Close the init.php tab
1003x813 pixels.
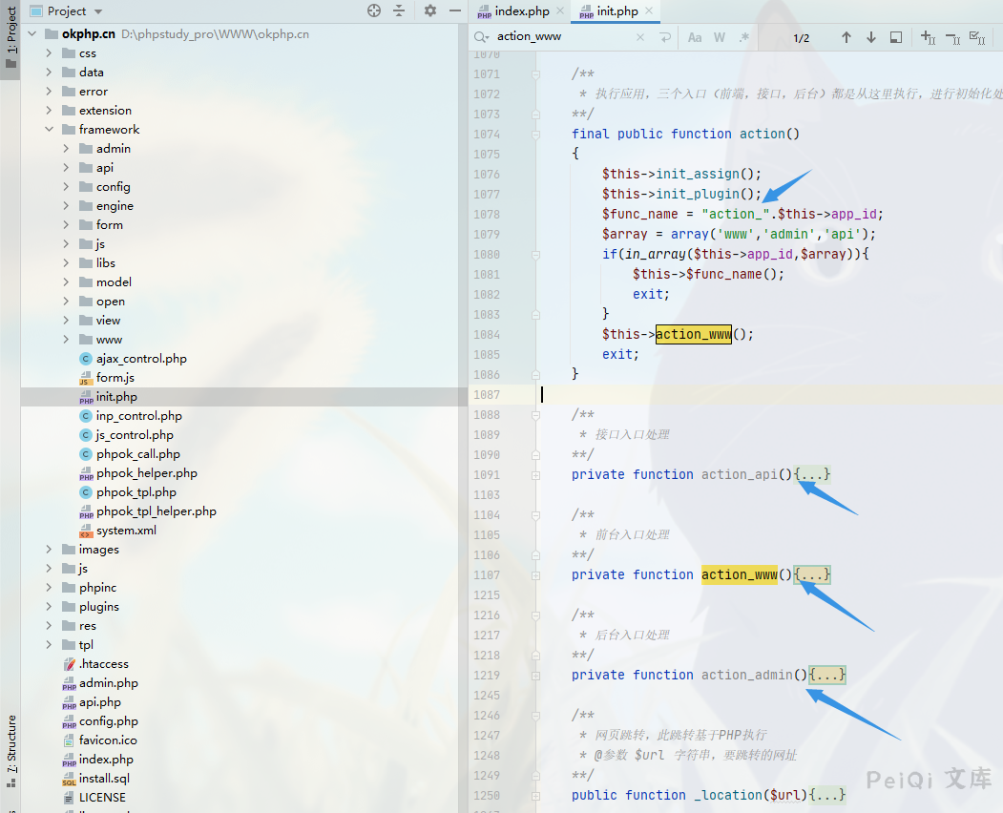pos(649,11)
